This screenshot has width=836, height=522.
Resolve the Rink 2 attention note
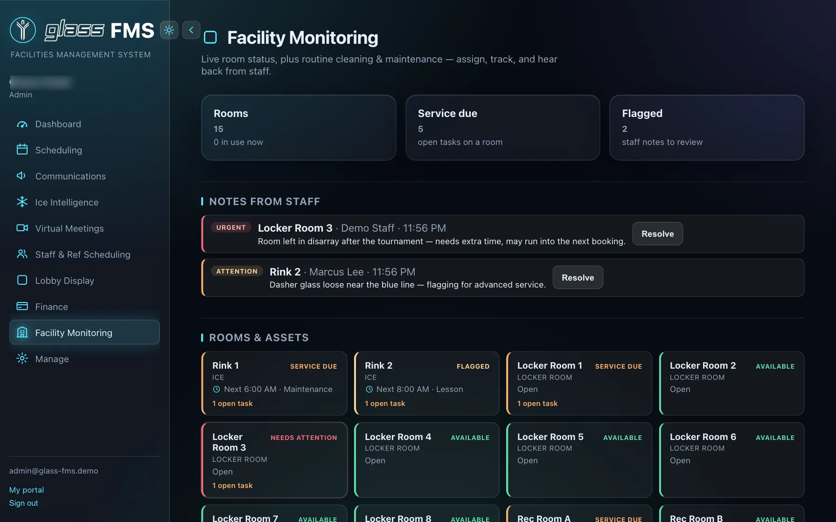pos(578,278)
